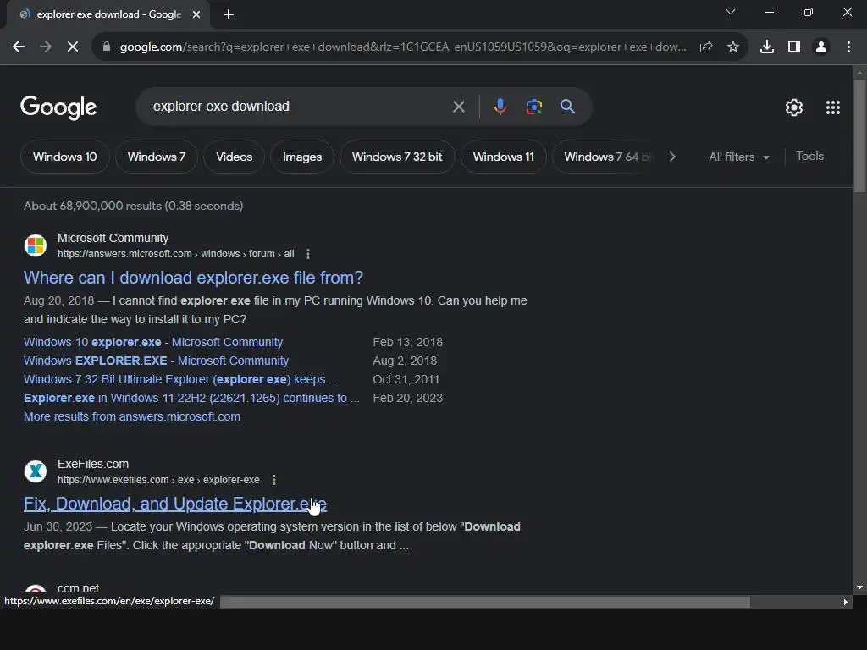
Task: Open Windows 7 32 Bit Ultimate Explorer link
Action: click(180, 380)
